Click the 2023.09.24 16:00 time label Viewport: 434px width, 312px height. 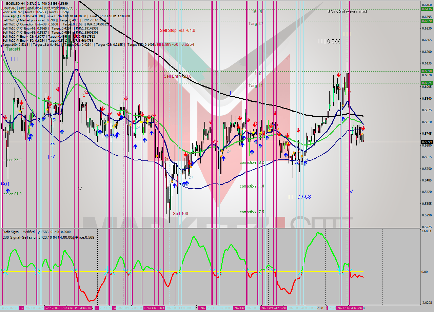coord(273,308)
